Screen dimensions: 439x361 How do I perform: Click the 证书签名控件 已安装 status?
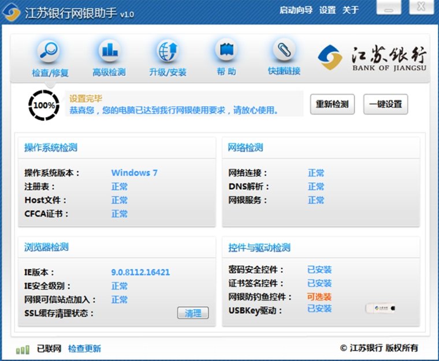(319, 283)
